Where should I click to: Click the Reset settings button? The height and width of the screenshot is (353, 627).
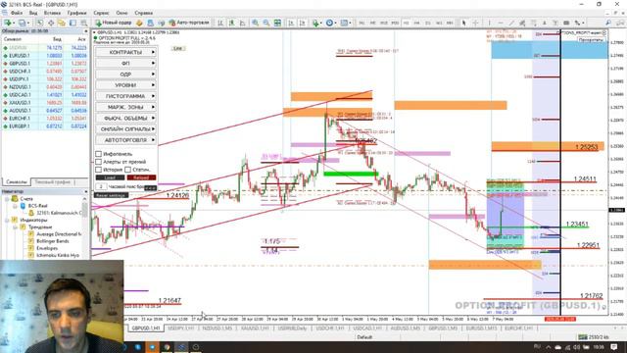pos(111,195)
